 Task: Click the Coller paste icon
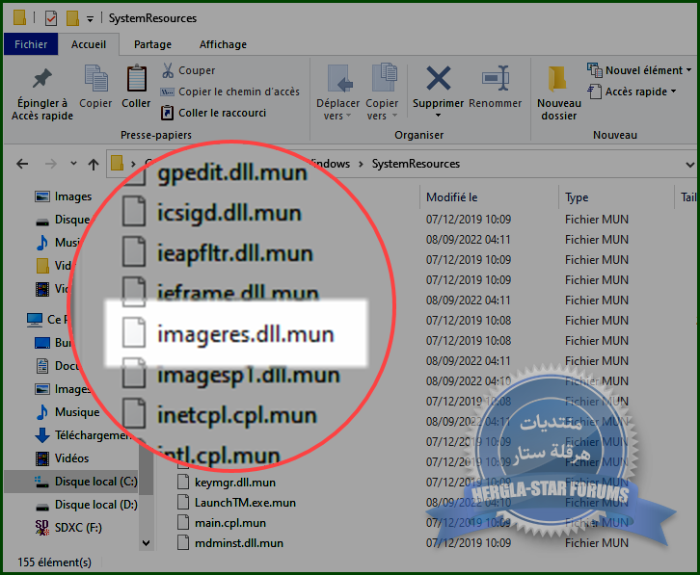[136, 79]
